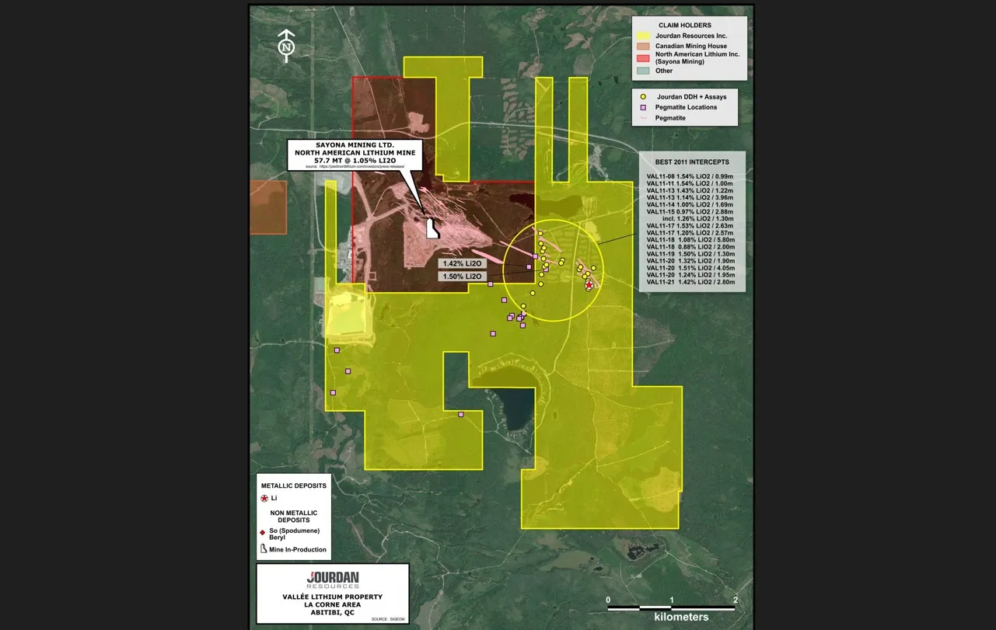Click the 'Mine In-Production' label
This screenshot has width=996, height=630.
pos(298,549)
